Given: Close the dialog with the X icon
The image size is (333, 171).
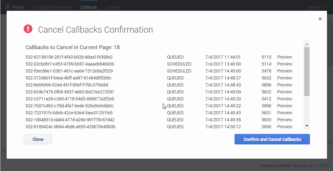Looking at the screenshot, I should [320, 19].
